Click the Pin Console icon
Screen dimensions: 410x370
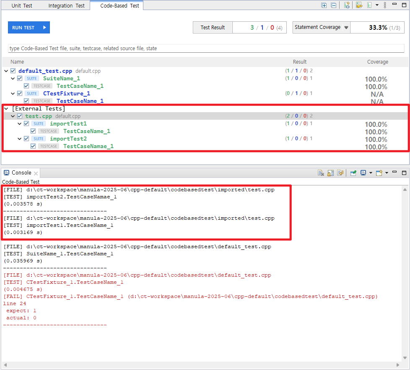[353, 173]
